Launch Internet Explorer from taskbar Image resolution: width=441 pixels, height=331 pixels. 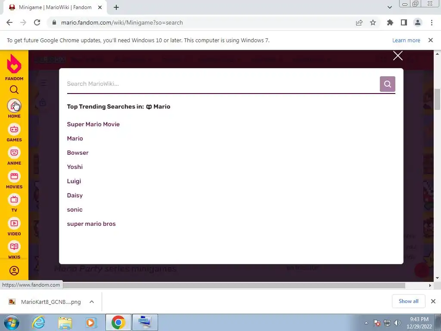[x=38, y=322]
